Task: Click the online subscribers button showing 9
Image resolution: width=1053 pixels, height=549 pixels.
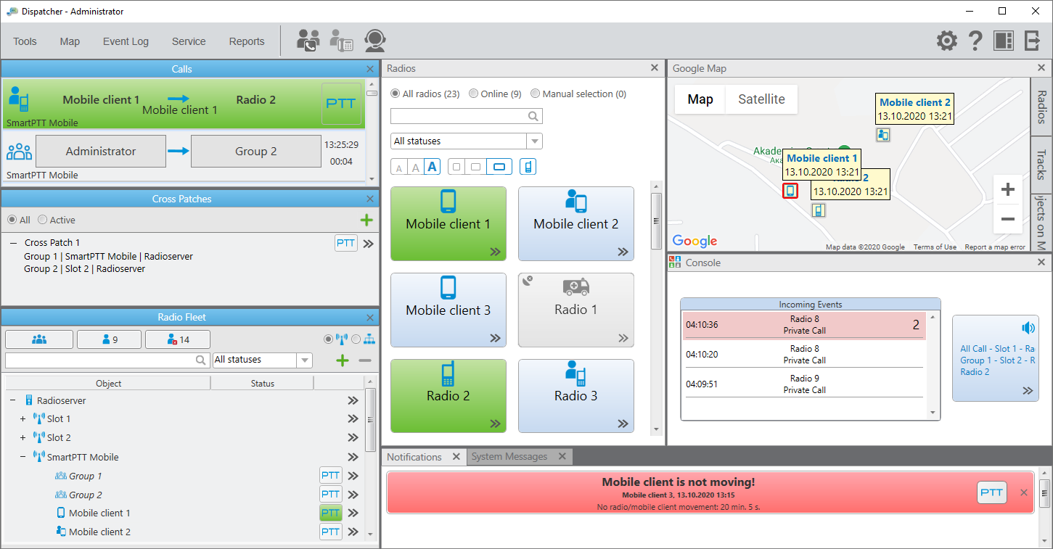Action: pos(110,339)
